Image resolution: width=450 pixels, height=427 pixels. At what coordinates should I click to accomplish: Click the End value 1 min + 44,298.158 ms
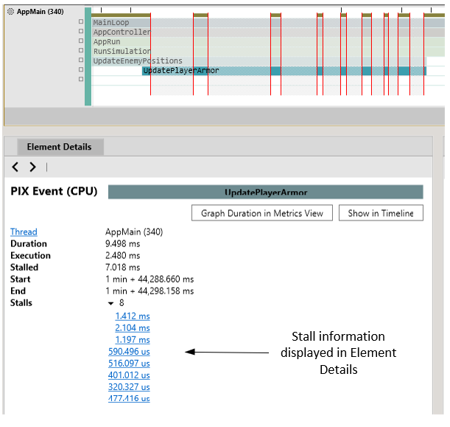click(x=150, y=291)
